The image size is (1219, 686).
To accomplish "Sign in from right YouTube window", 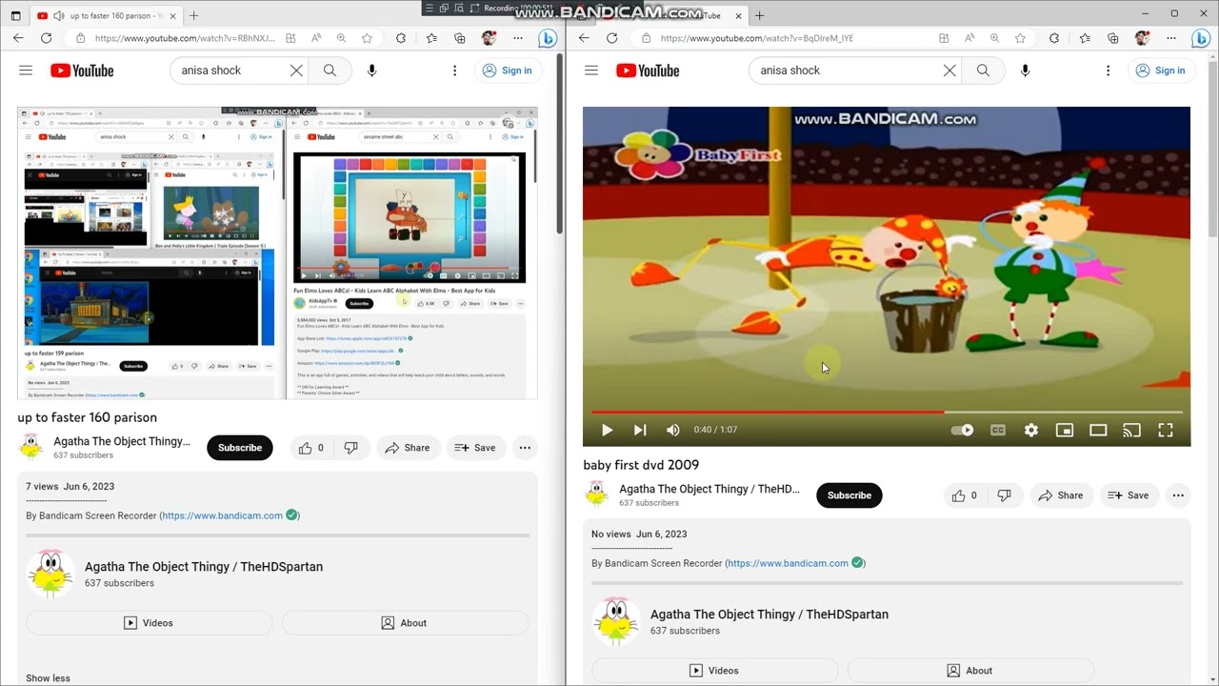I will 1160,71.
